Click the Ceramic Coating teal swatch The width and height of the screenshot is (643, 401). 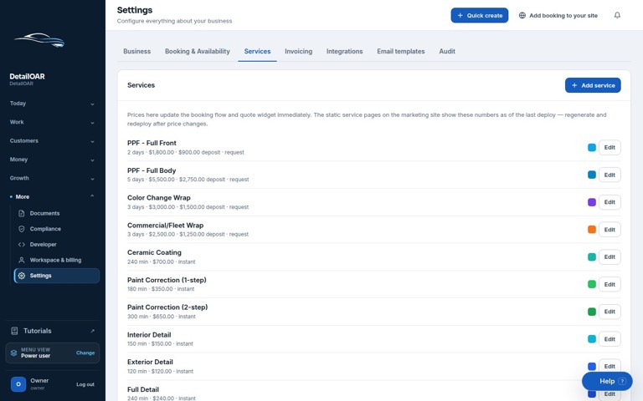(592, 257)
